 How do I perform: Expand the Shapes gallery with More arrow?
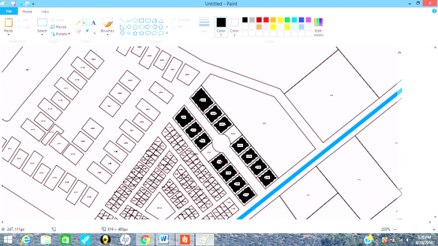click(x=167, y=33)
